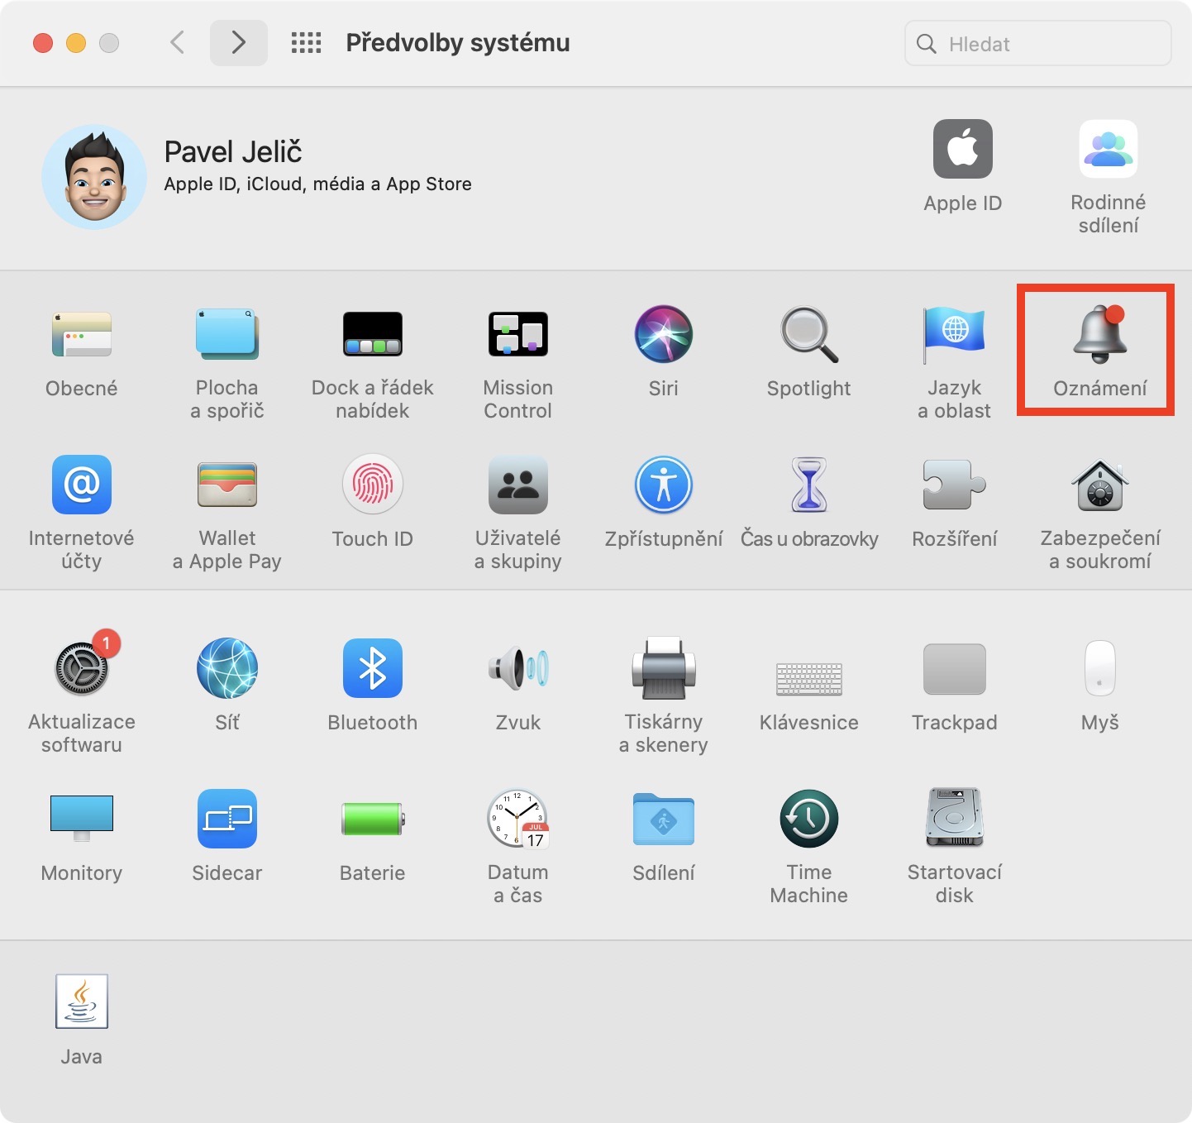The height and width of the screenshot is (1123, 1192).
Task: Click the Pavel Jelič account name
Action: coord(233,151)
